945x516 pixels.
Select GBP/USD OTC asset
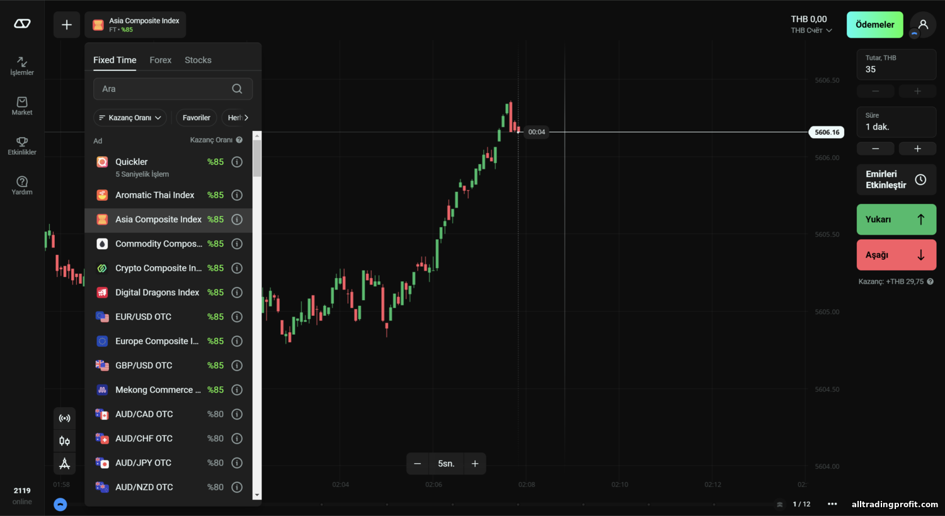point(168,366)
